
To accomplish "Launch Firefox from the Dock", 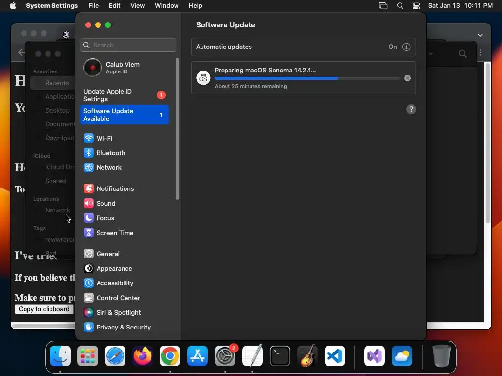I will [x=143, y=356].
